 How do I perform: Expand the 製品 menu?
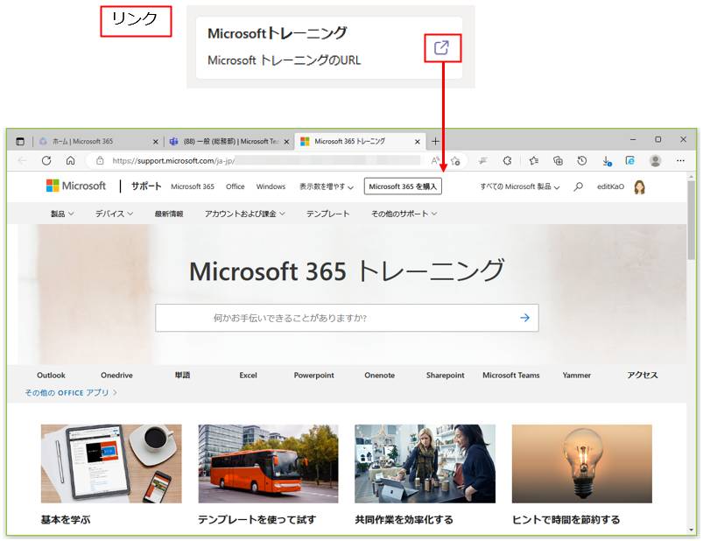(x=62, y=214)
